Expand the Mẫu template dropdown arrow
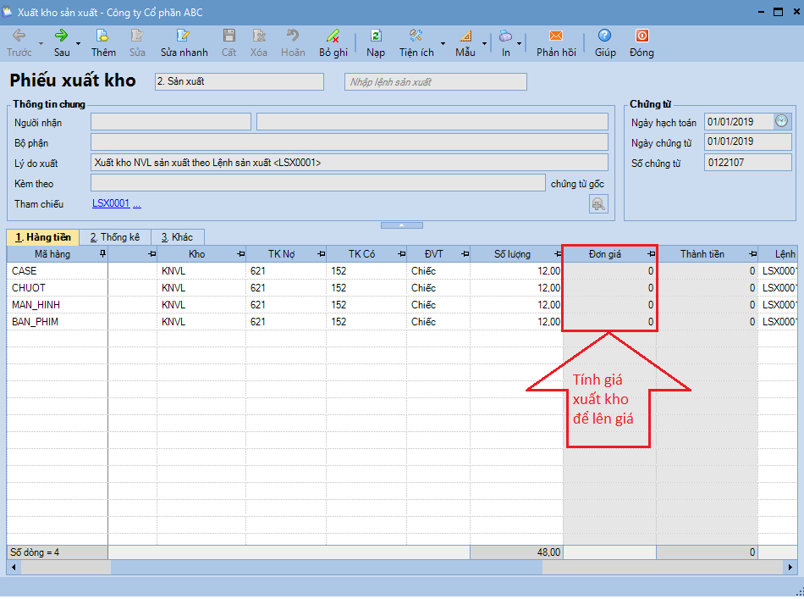This screenshot has width=804, height=599. [485, 43]
